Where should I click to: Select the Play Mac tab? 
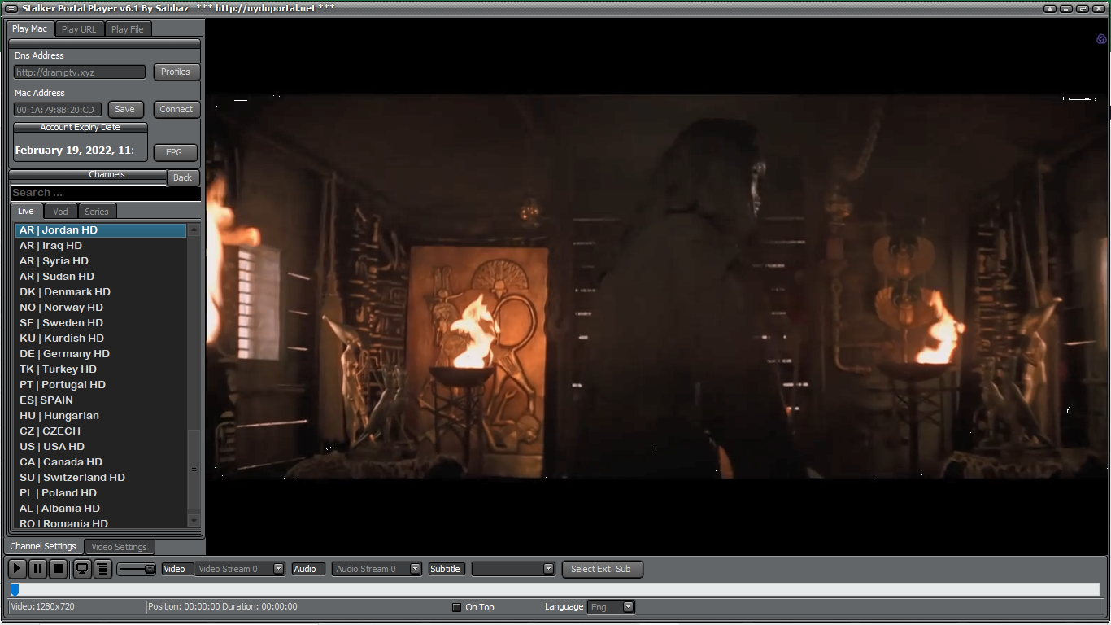[30, 28]
